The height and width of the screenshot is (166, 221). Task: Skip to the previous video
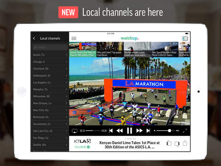111,130
